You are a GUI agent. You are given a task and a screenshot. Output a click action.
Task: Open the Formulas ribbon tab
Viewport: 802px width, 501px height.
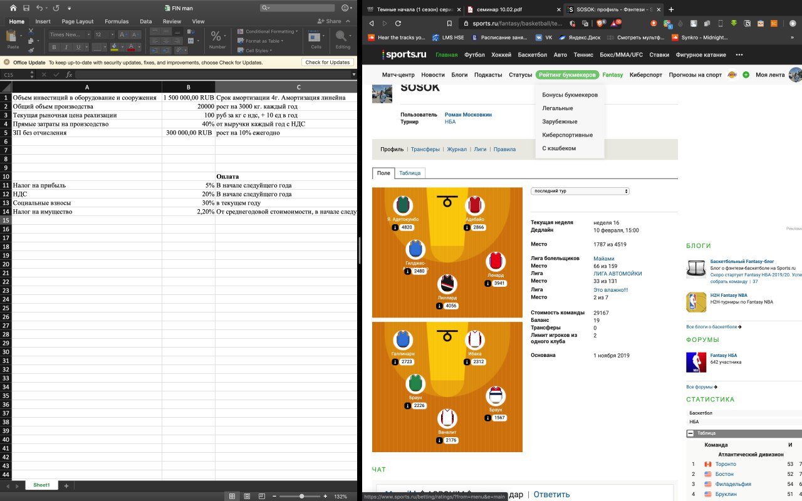[117, 21]
